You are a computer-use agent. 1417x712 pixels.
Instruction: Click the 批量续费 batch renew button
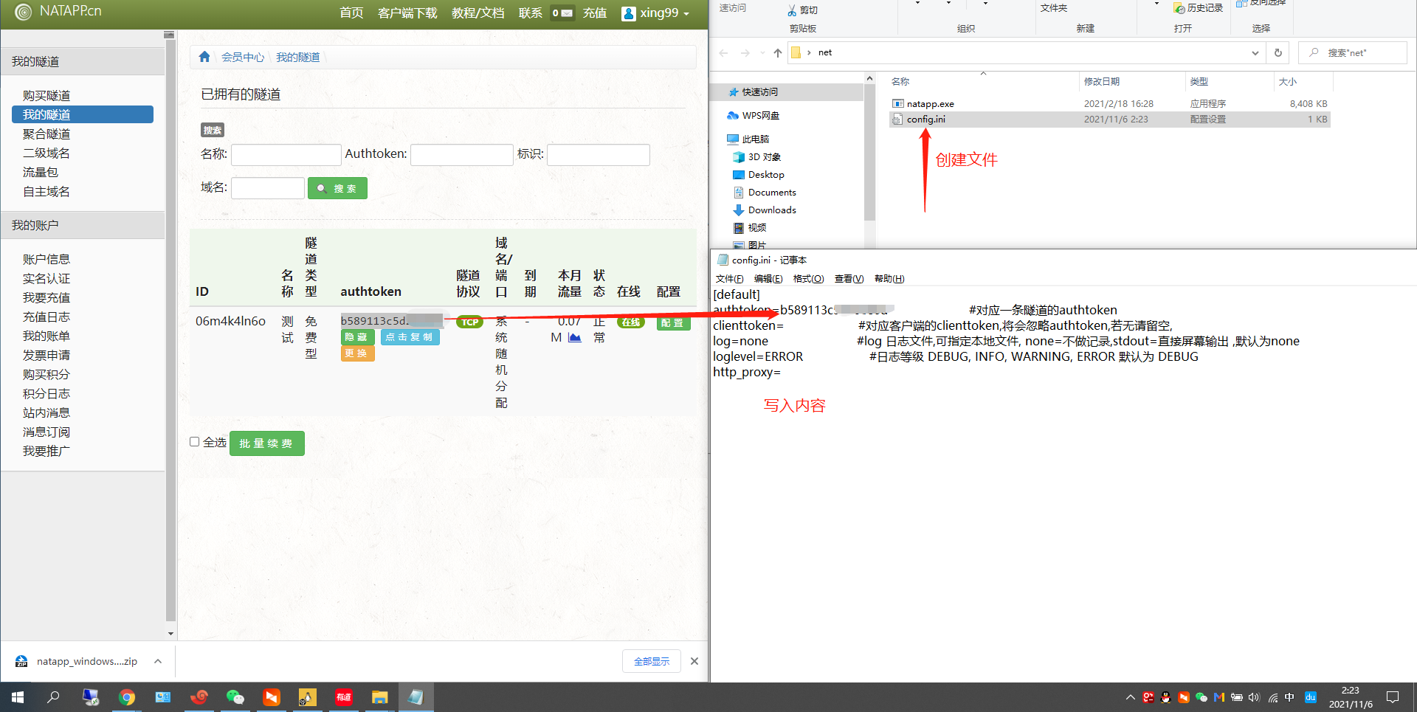tap(266, 443)
